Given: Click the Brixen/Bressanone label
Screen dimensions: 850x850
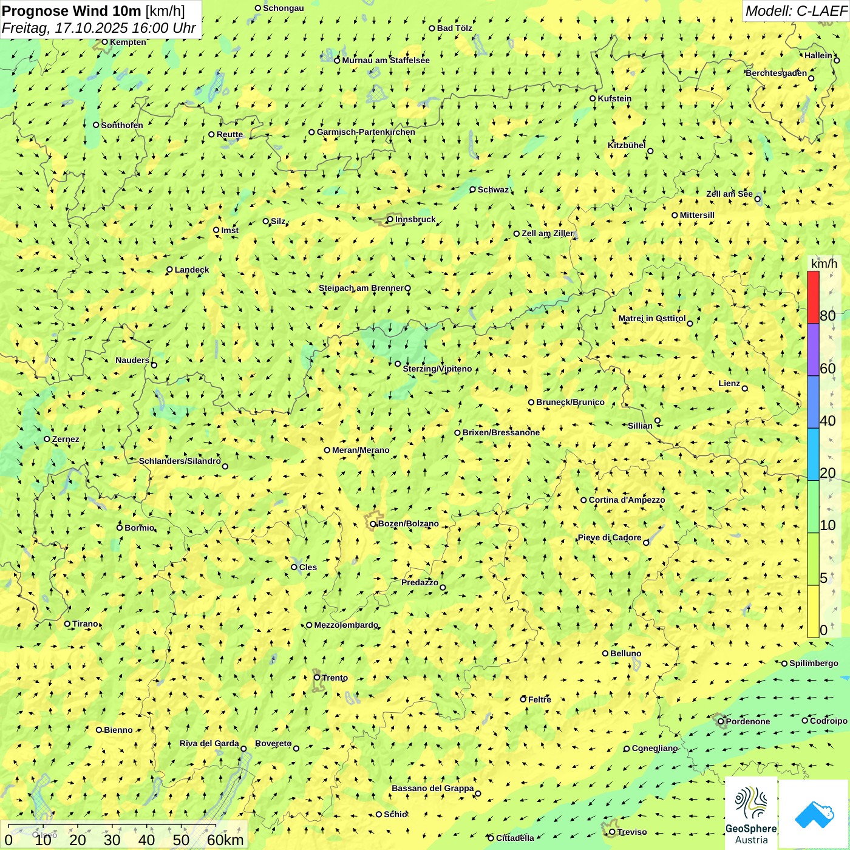Looking at the screenshot, I should [501, 432].
